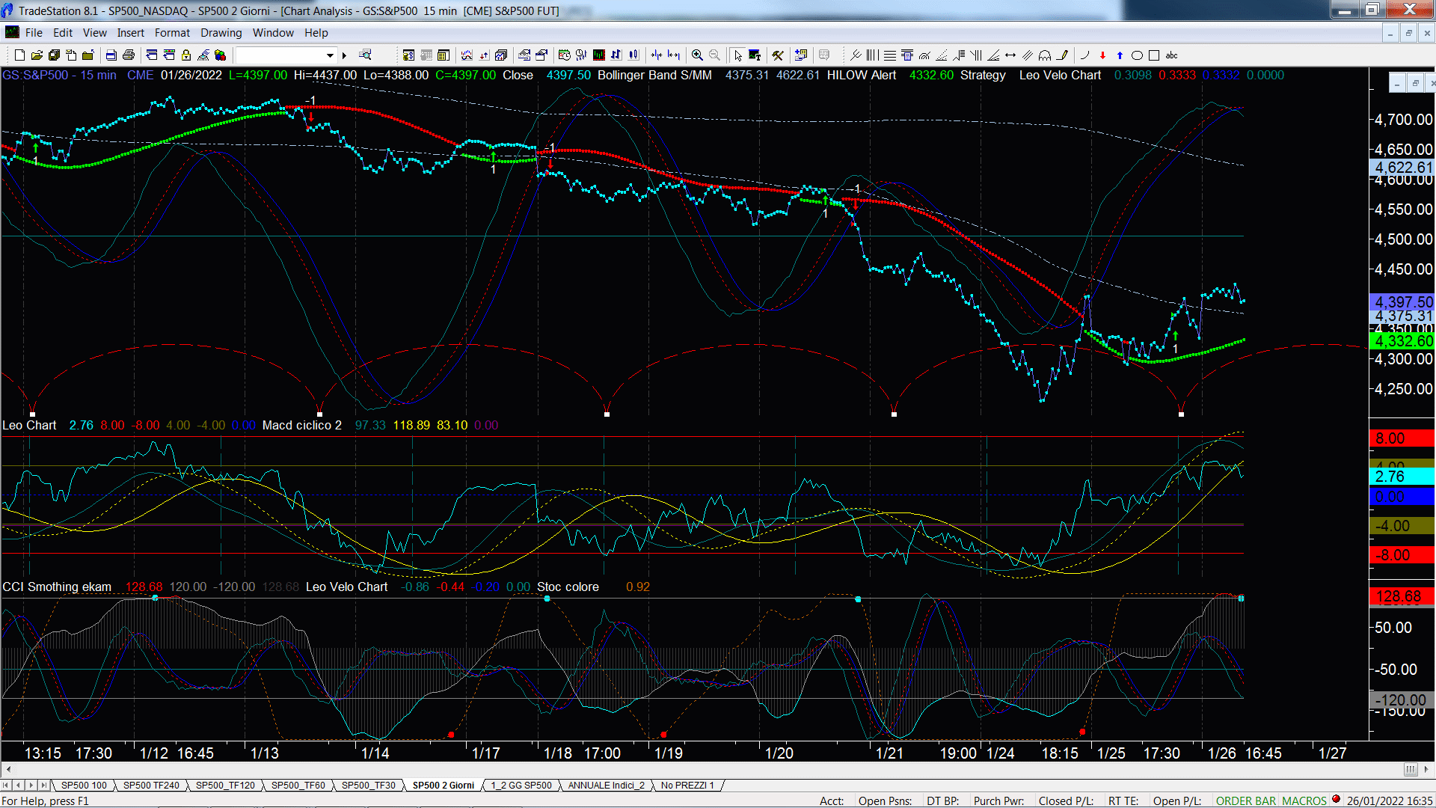Select the double-headed horizontal arrow tool
1436x808 pixels.
click(x=1010, y=55)
